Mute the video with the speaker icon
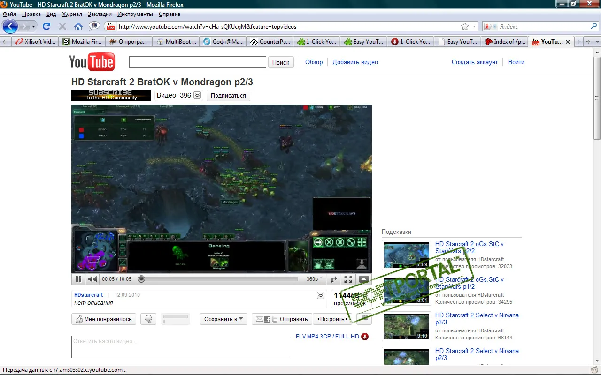This screenshot has width=601, height=375. click(92, 279)
